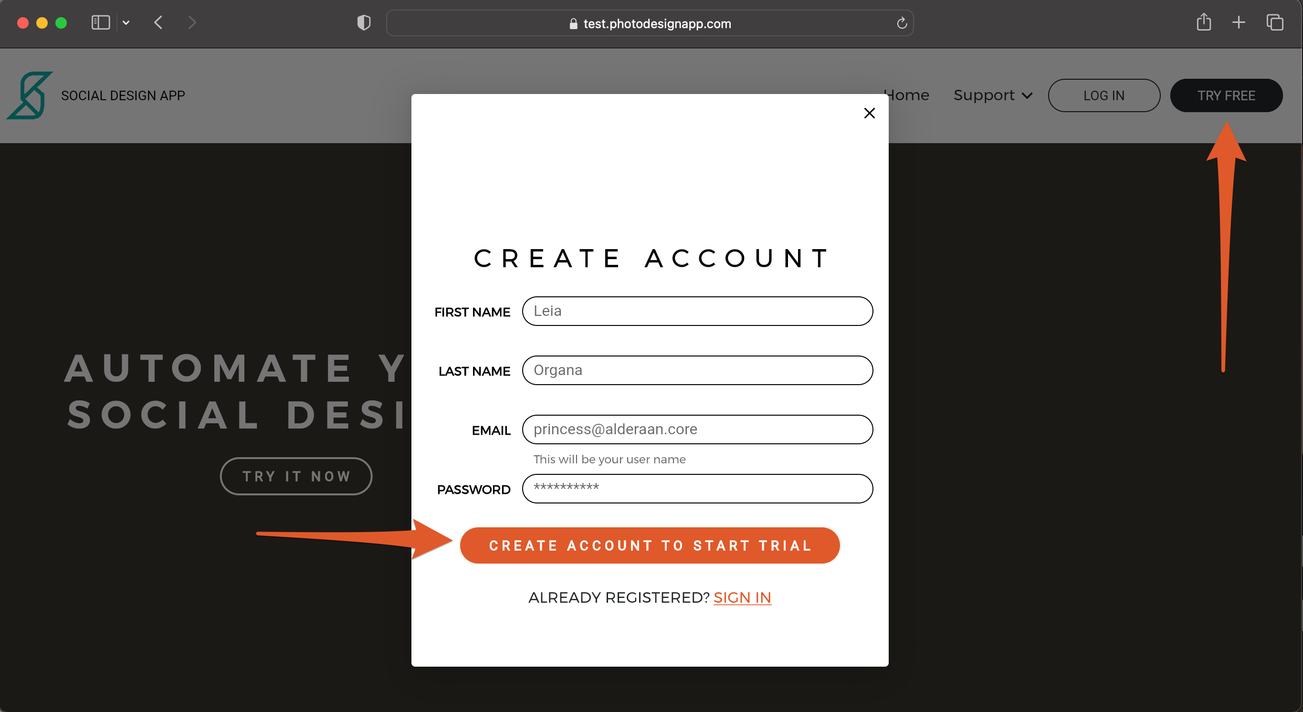Click CREATE ACCOUNT TO START TRIAL button

[x=650, y=545]
